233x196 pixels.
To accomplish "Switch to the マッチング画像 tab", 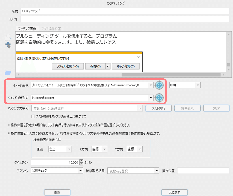I will tap(27, 29).
